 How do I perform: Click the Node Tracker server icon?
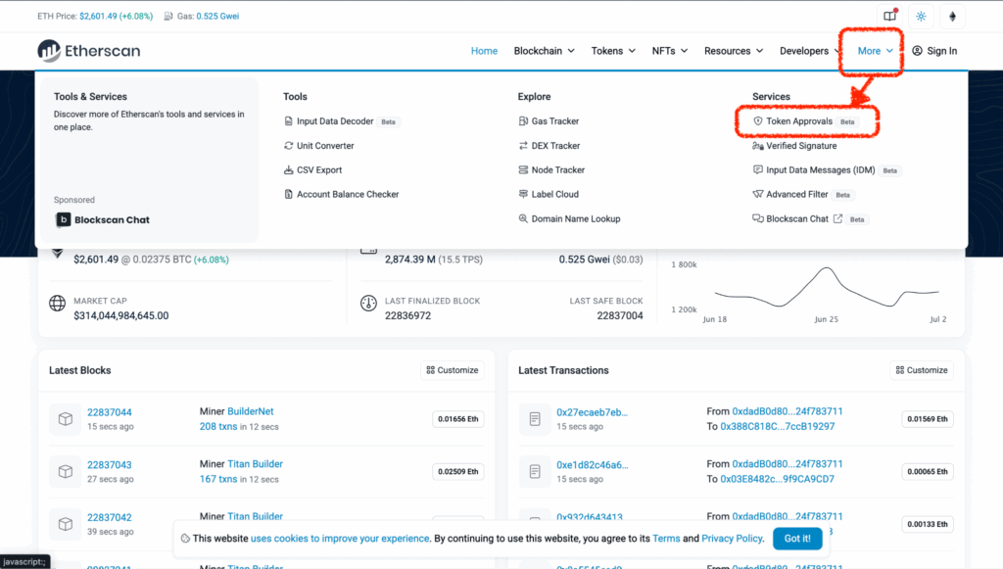pos(523,170)
